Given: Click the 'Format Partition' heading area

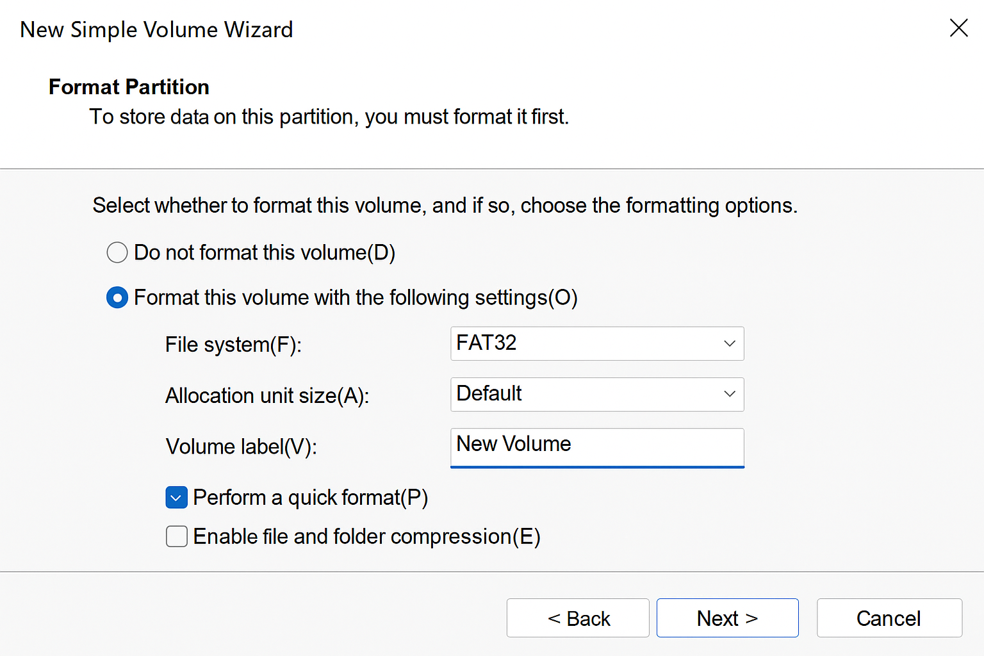Looking at the screenshot, I should pyautogui.click(x=128, y=86).
